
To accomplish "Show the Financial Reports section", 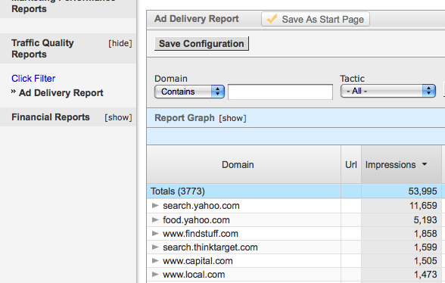I will point(118,117).
